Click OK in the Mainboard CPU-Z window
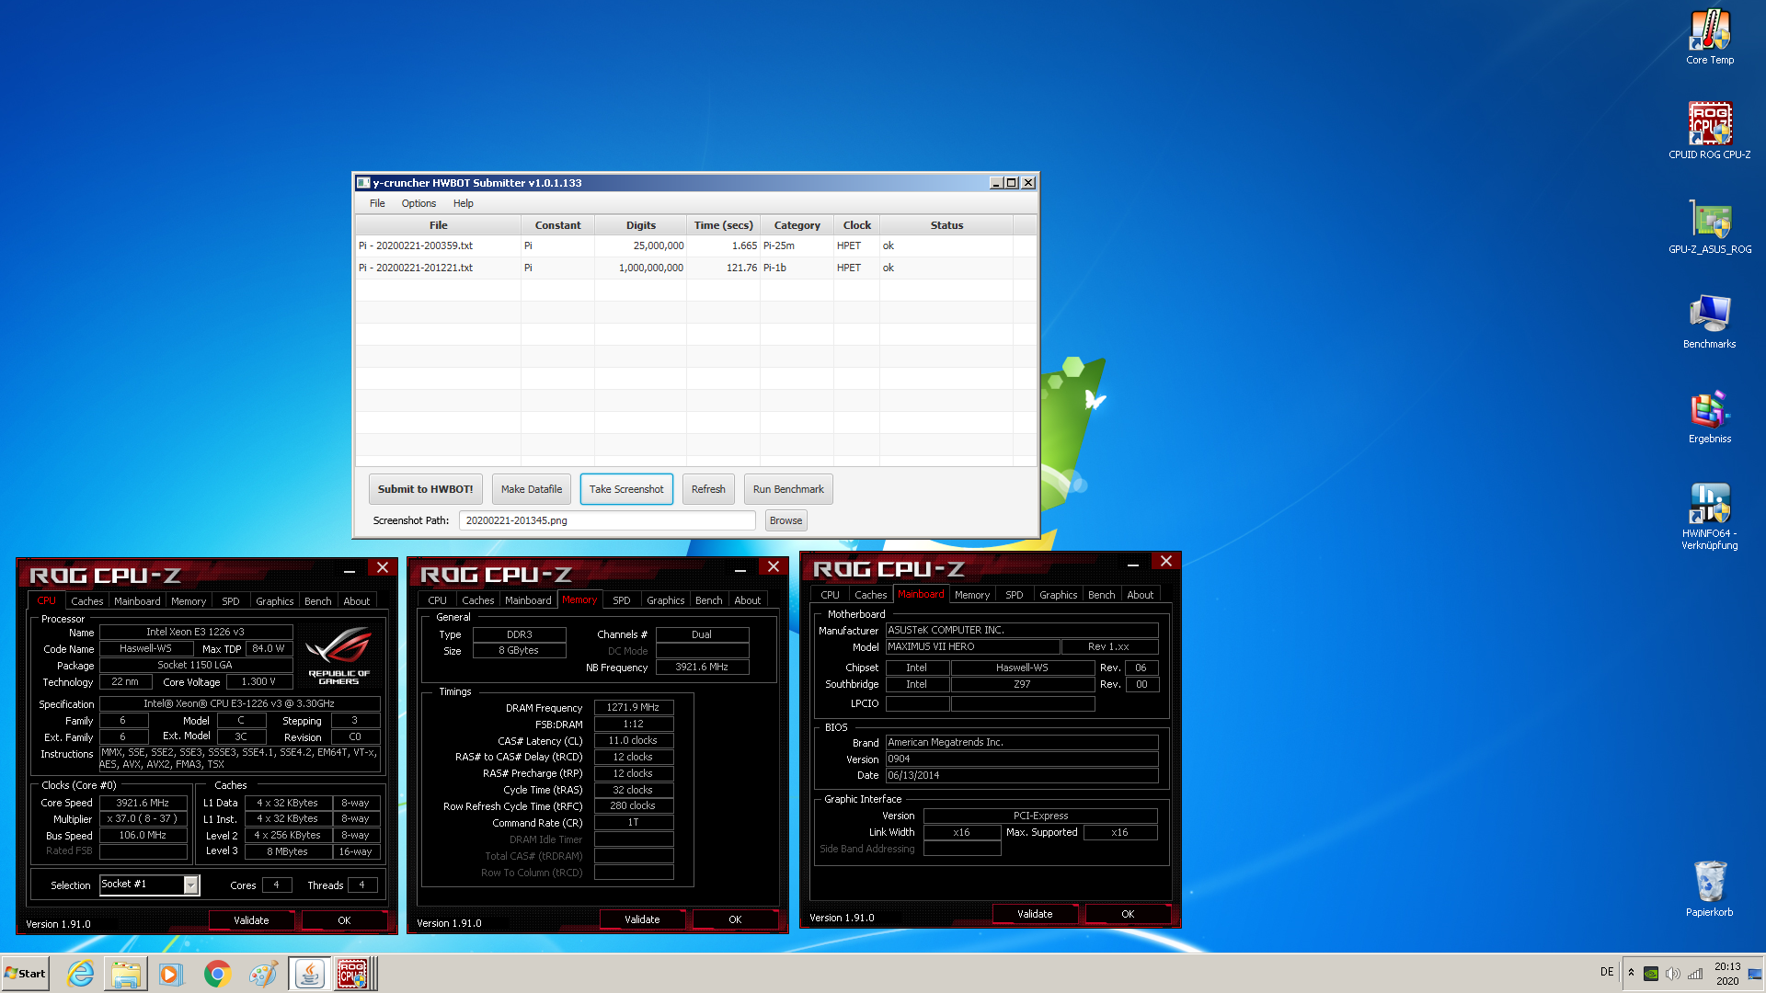Screen dimensions: 1766x993 [x=1128, y=914]
